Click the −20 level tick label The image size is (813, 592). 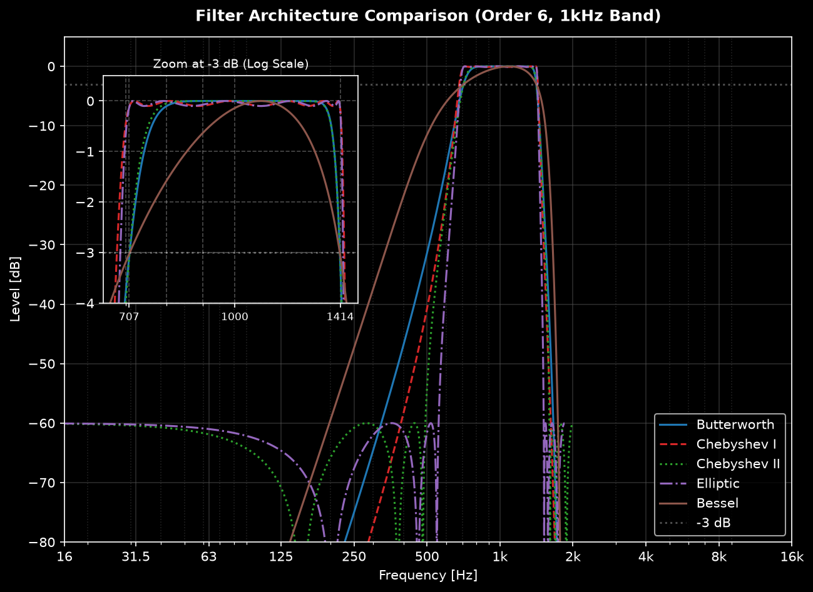pos(43,186)
